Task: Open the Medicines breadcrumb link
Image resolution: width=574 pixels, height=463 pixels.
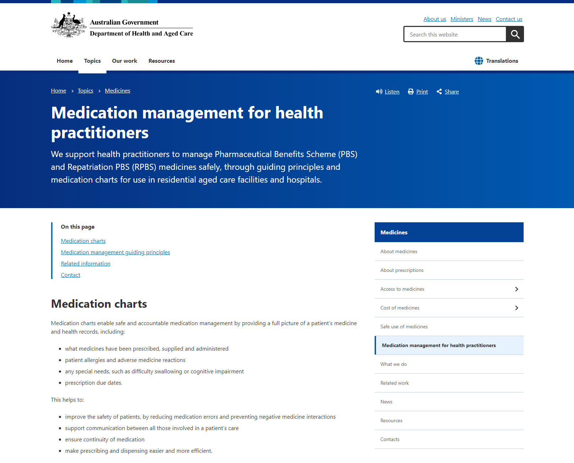Action: pos(117,91)
